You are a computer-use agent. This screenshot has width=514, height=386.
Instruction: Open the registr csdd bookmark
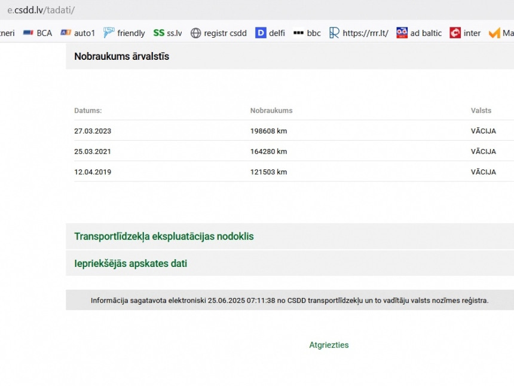pyautogui.click(x=218, y=33)
